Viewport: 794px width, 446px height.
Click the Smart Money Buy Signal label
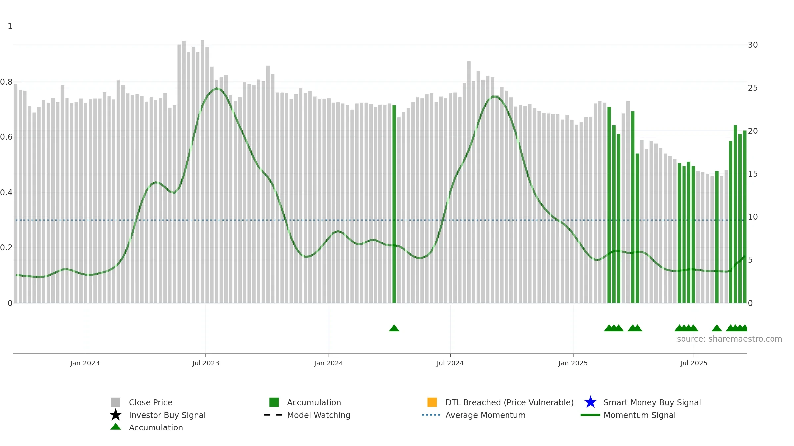(x=652, y=402)
